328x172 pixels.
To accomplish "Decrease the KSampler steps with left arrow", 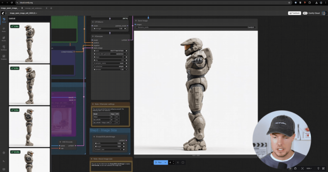I will click(94, 57).
